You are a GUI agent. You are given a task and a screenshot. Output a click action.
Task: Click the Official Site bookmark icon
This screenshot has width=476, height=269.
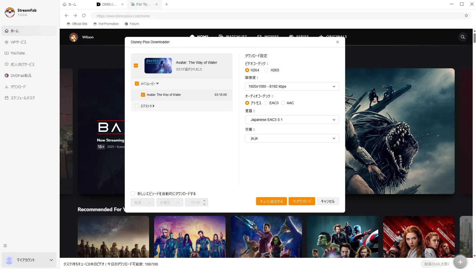pyautogui.click(x=68, y=24)
